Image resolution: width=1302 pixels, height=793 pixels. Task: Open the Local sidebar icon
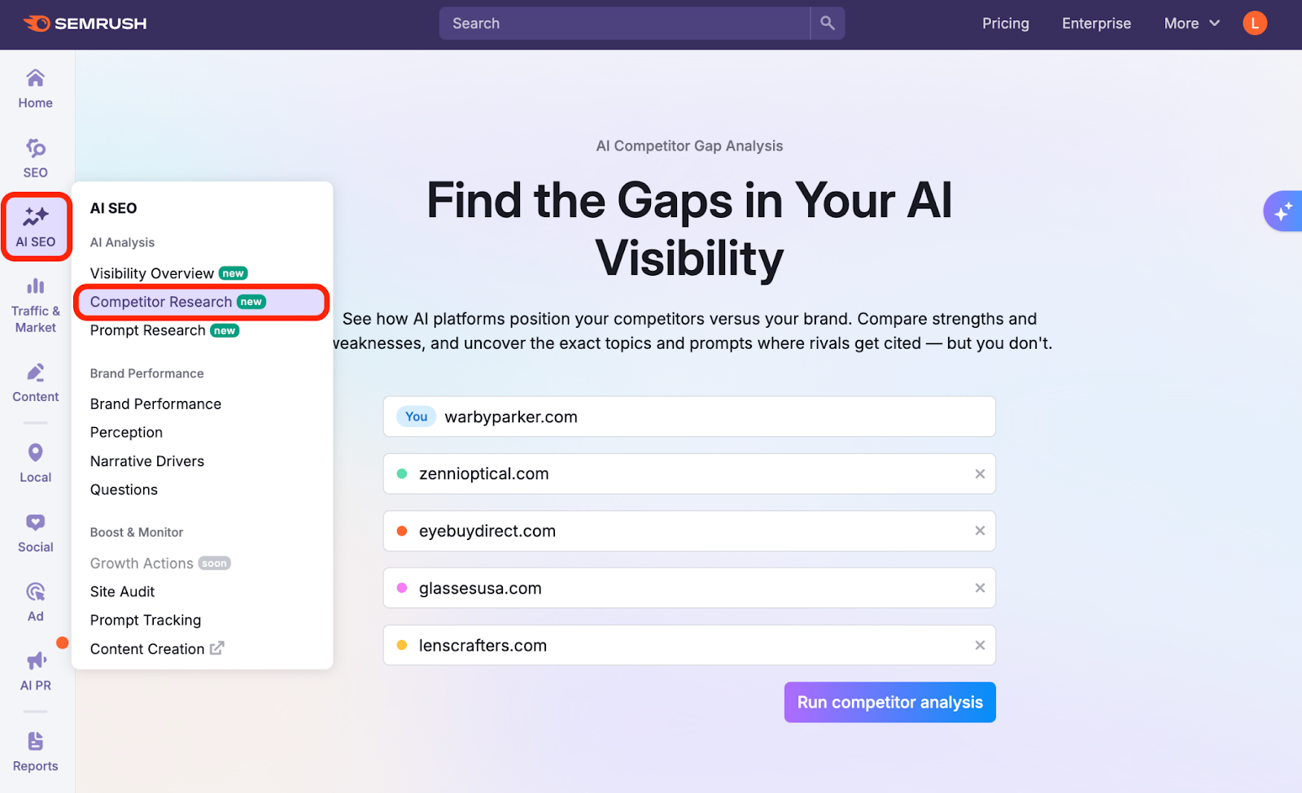click(x=35, y=463)
